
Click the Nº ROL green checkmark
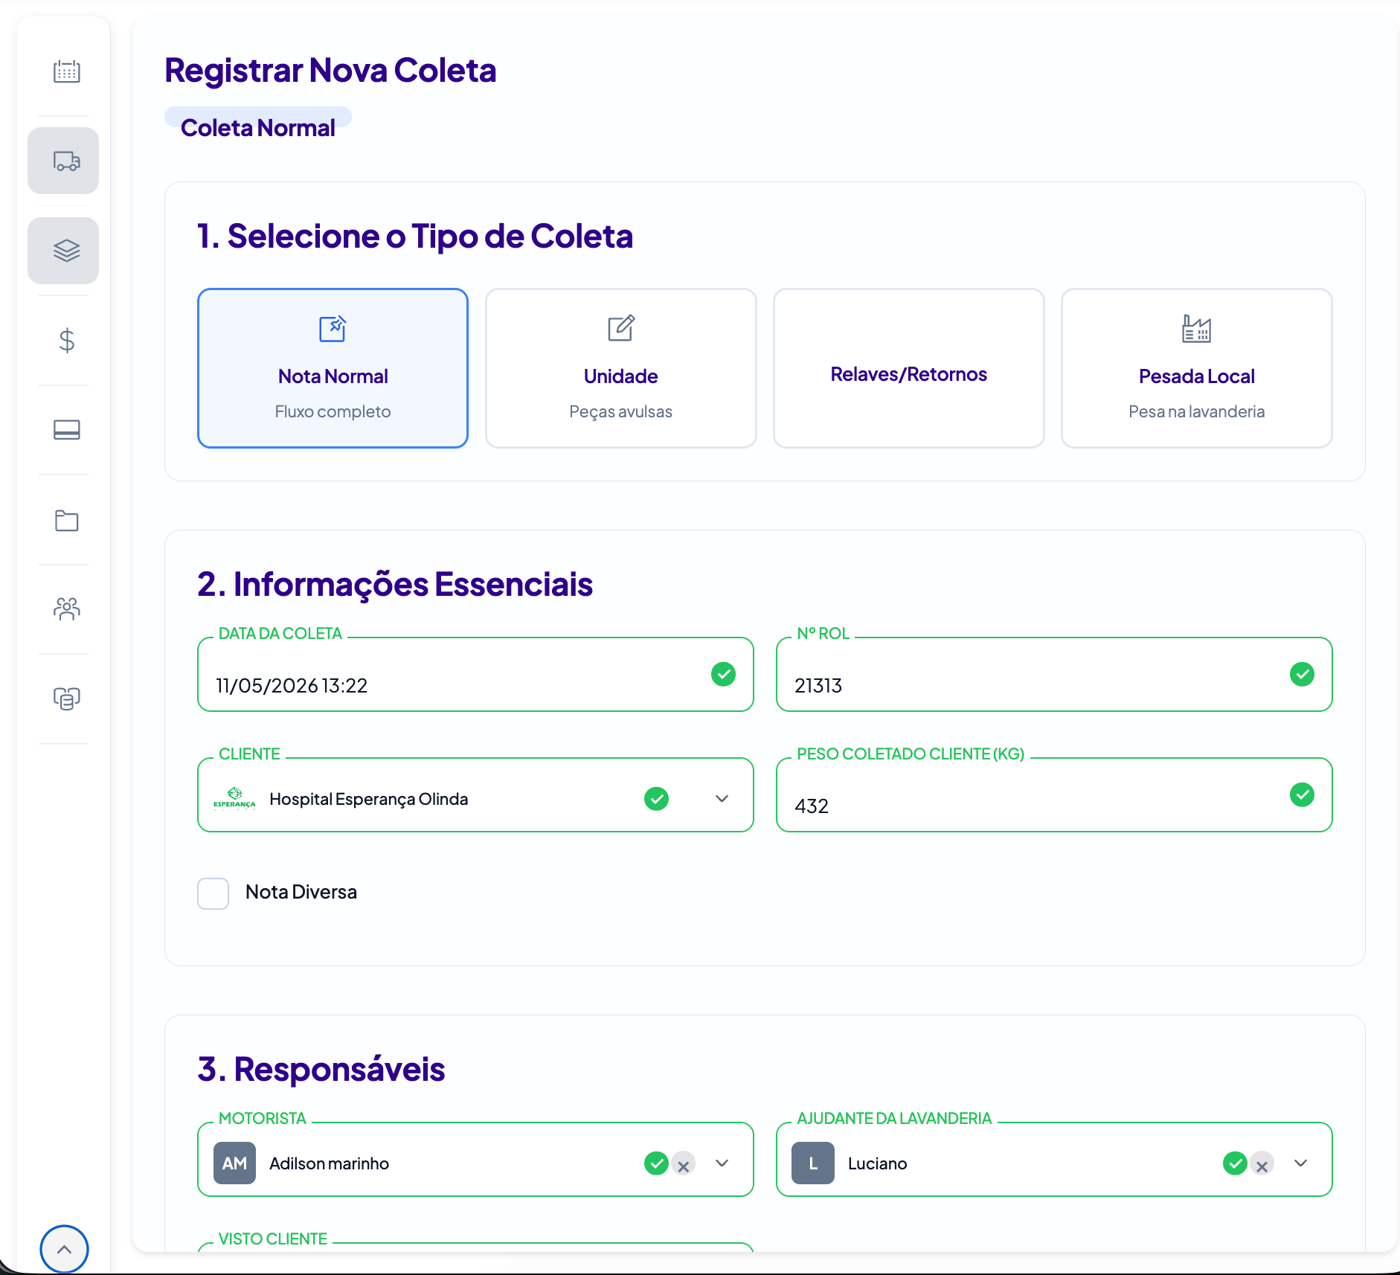tap(1302, 674)
